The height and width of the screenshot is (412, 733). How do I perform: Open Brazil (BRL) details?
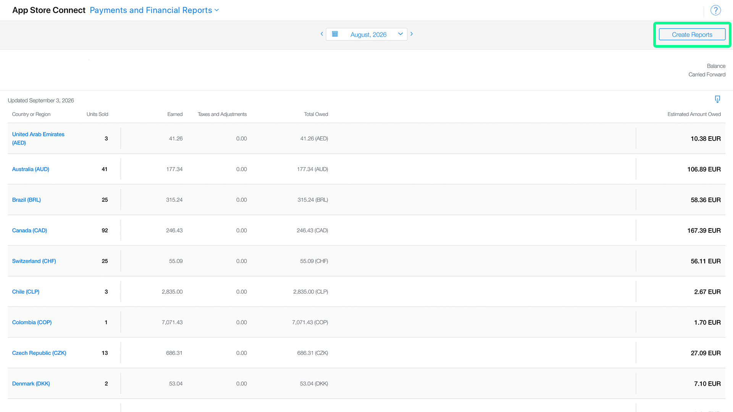tap(26, 200)
